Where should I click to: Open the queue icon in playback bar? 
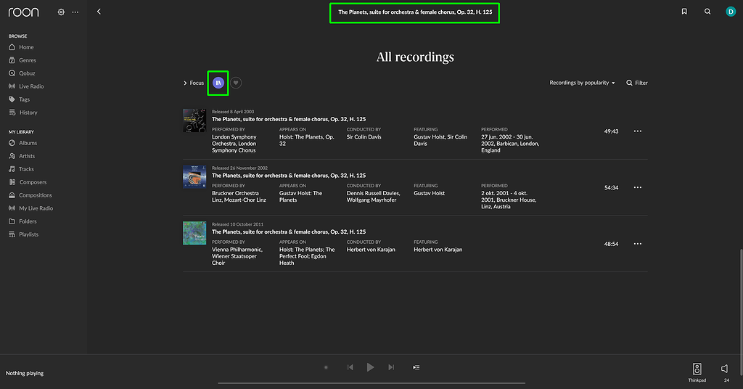coord(416,368)
